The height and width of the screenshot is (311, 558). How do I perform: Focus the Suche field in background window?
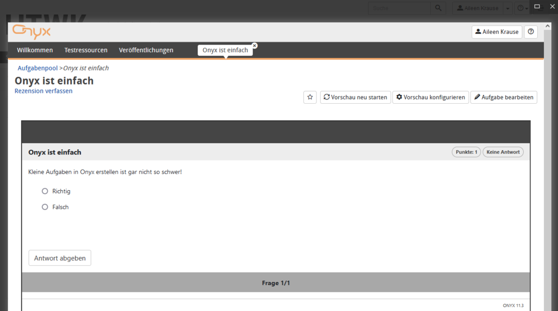point(400,8)
